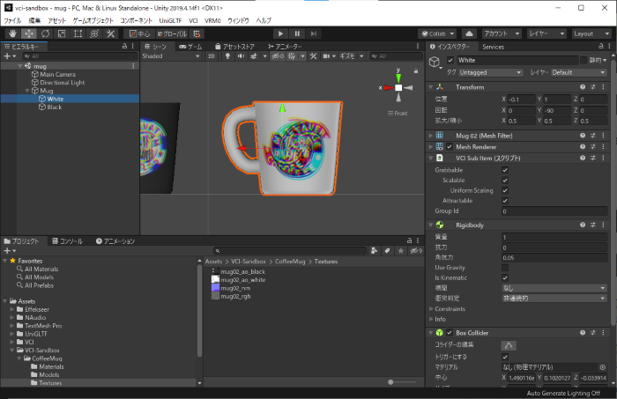The width and height of the screenshot is (617, 399).
Task: Select the Rect transform tool
Action: [x=78, y=33]
